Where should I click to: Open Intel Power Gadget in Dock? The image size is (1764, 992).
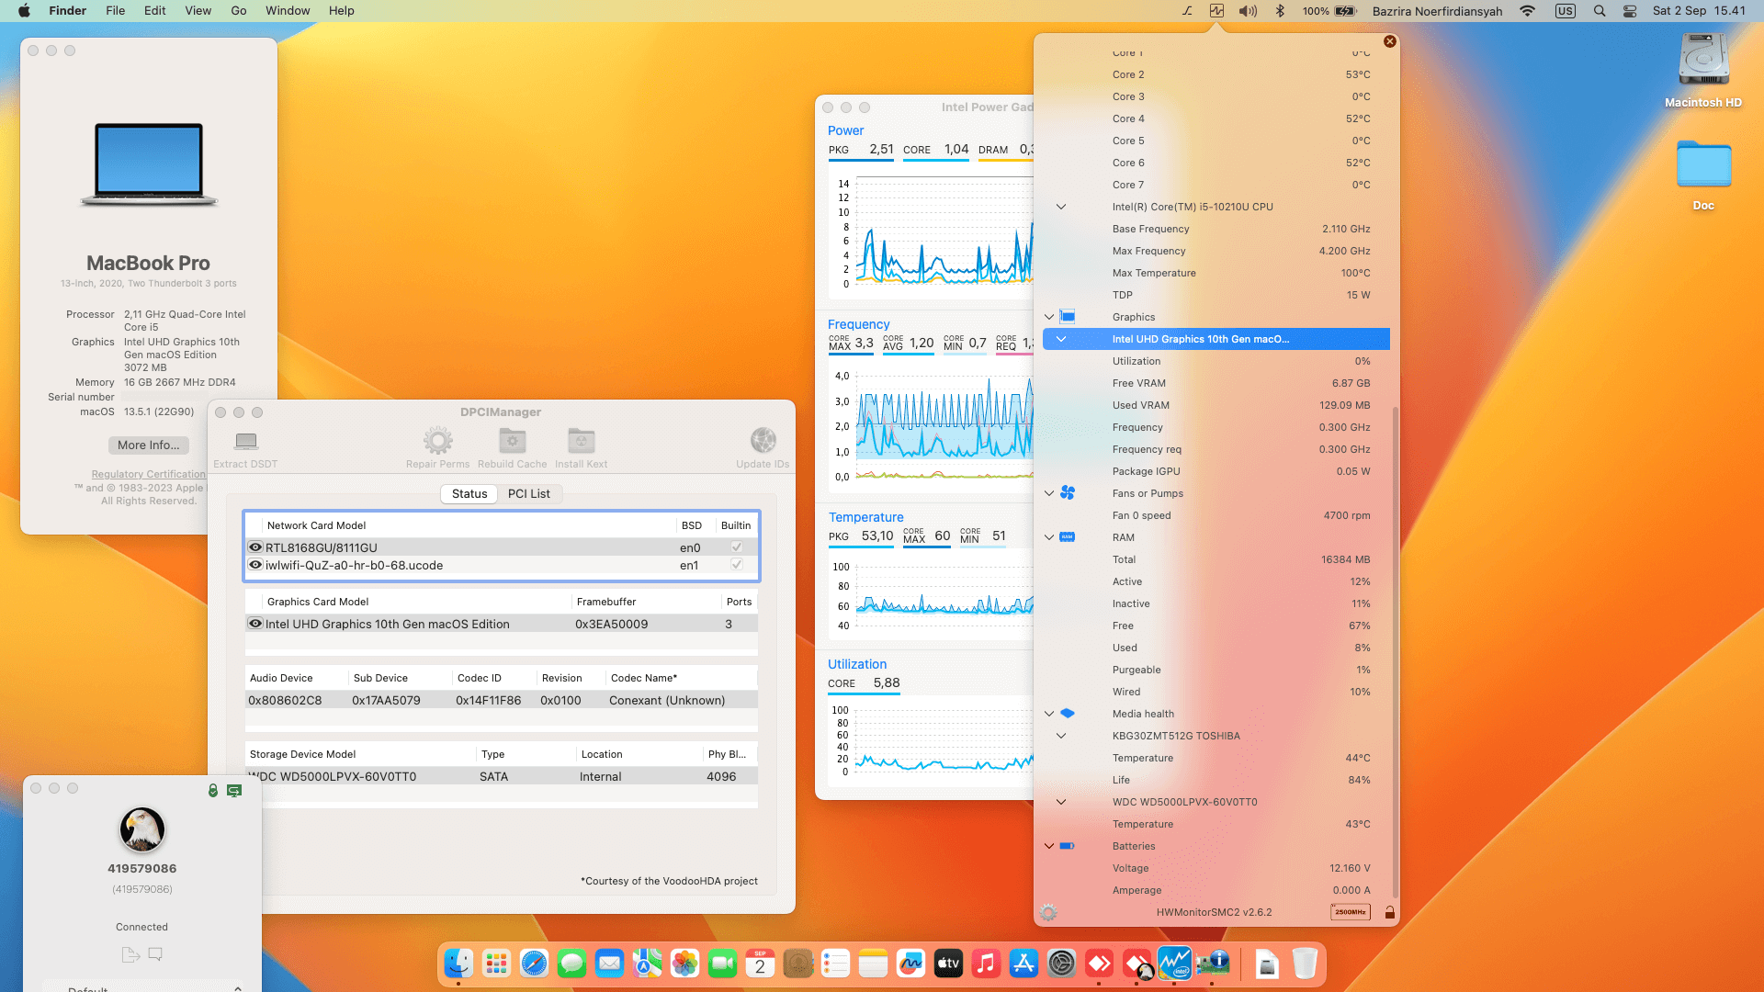coord(1175,963)
